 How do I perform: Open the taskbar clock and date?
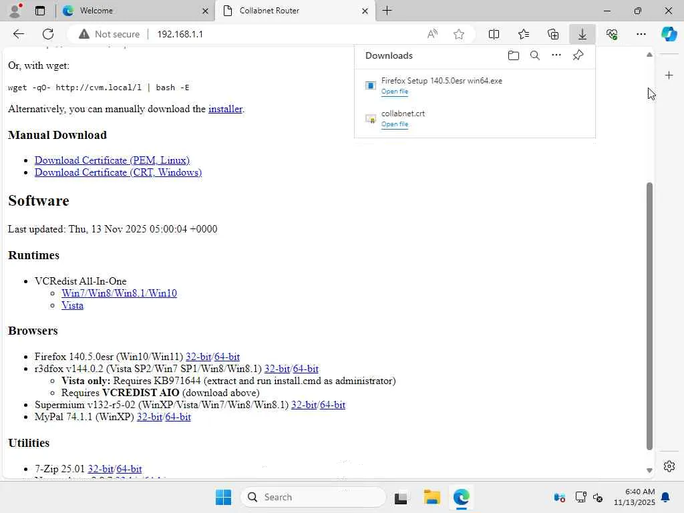[x=635, y=497]
